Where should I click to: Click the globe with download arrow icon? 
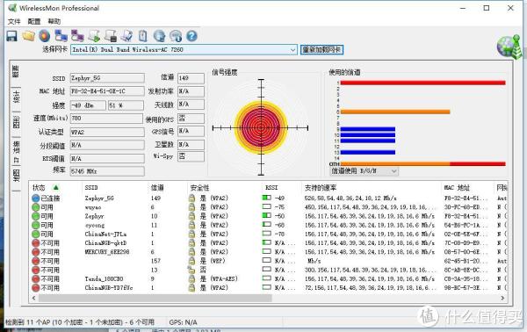[159, 36]
